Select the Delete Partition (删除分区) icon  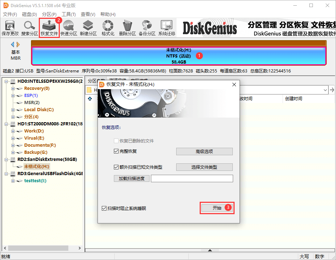127,28
